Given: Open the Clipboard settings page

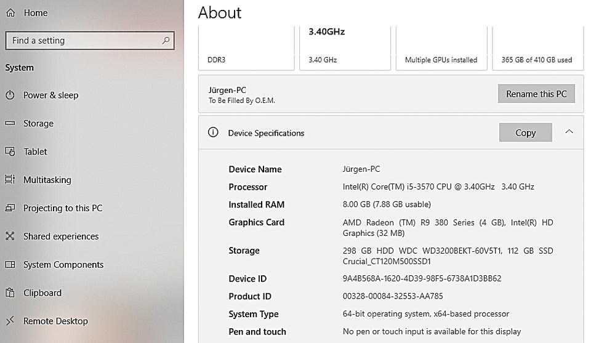Looking at the screenshot, I should [x=42, y=293].
